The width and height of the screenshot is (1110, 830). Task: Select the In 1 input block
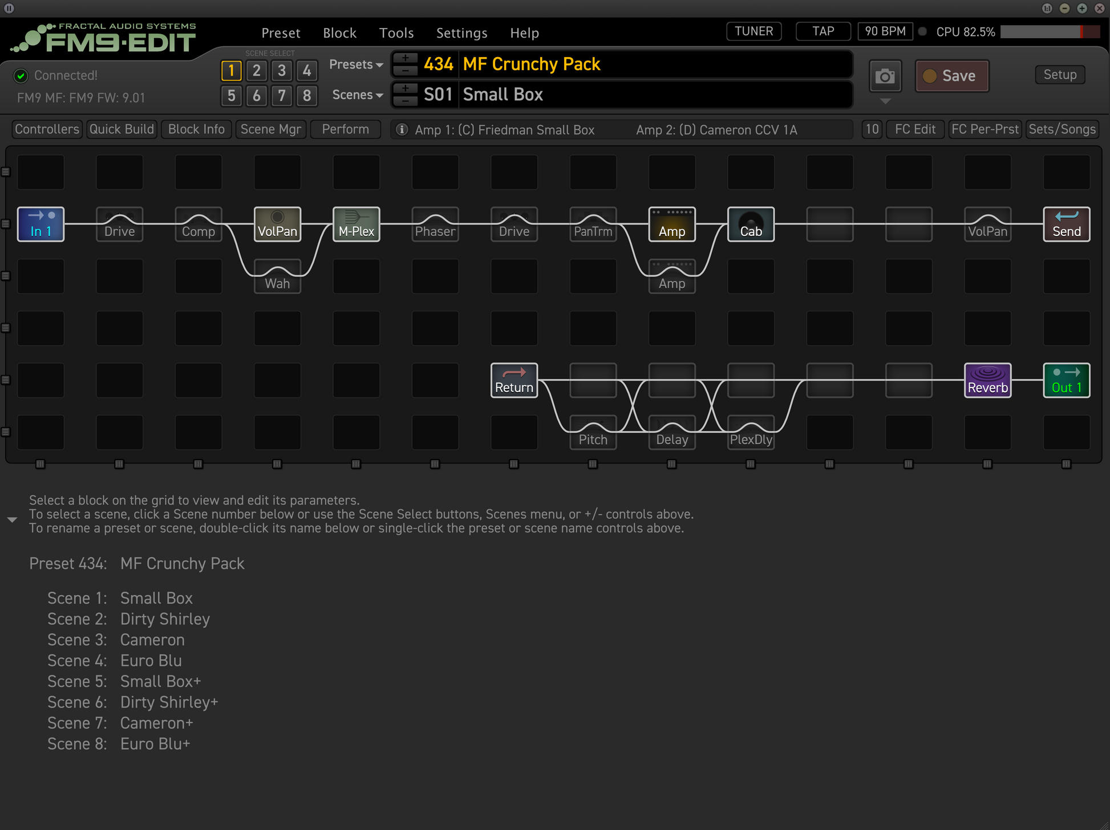coord(40,224)
